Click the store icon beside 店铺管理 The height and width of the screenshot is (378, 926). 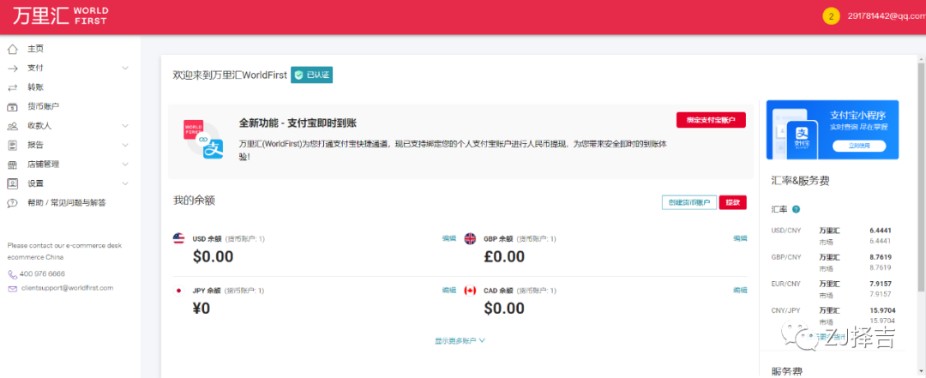click(12, 165)
